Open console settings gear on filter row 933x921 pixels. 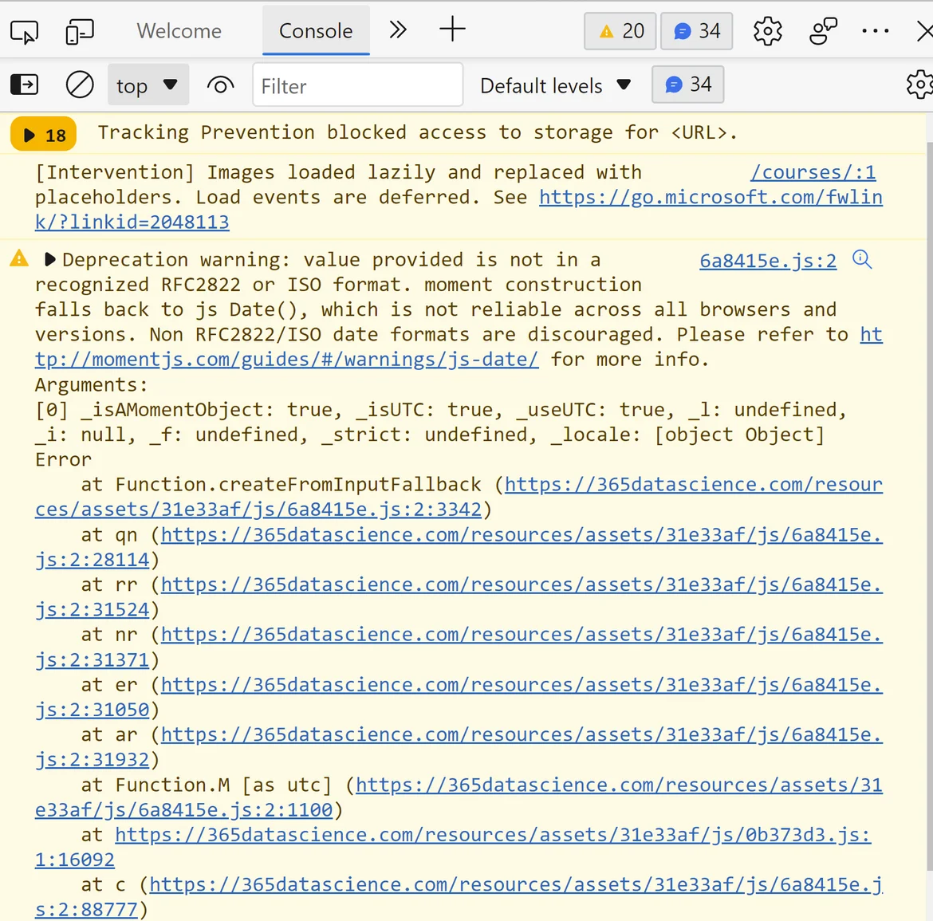[919, 85]
